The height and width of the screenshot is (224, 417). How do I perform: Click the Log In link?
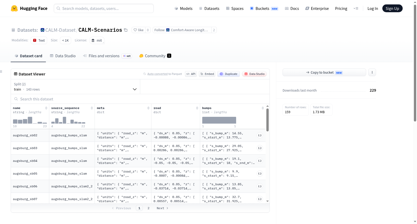pyautogui.click(x=373, y=9)
